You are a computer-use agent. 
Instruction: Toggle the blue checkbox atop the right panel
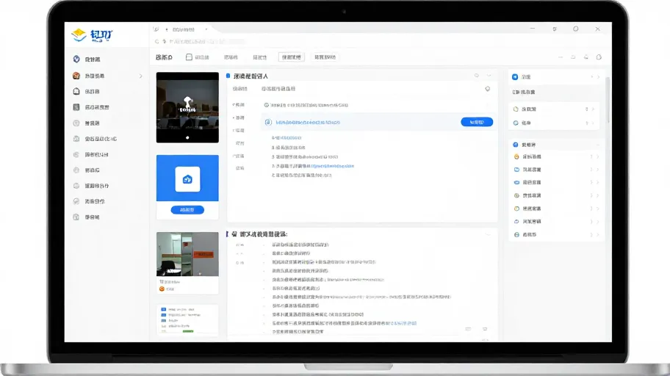pos(515,77)
